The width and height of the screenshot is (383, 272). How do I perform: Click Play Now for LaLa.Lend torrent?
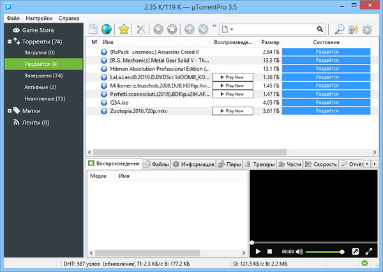click(x=233, y=77)
